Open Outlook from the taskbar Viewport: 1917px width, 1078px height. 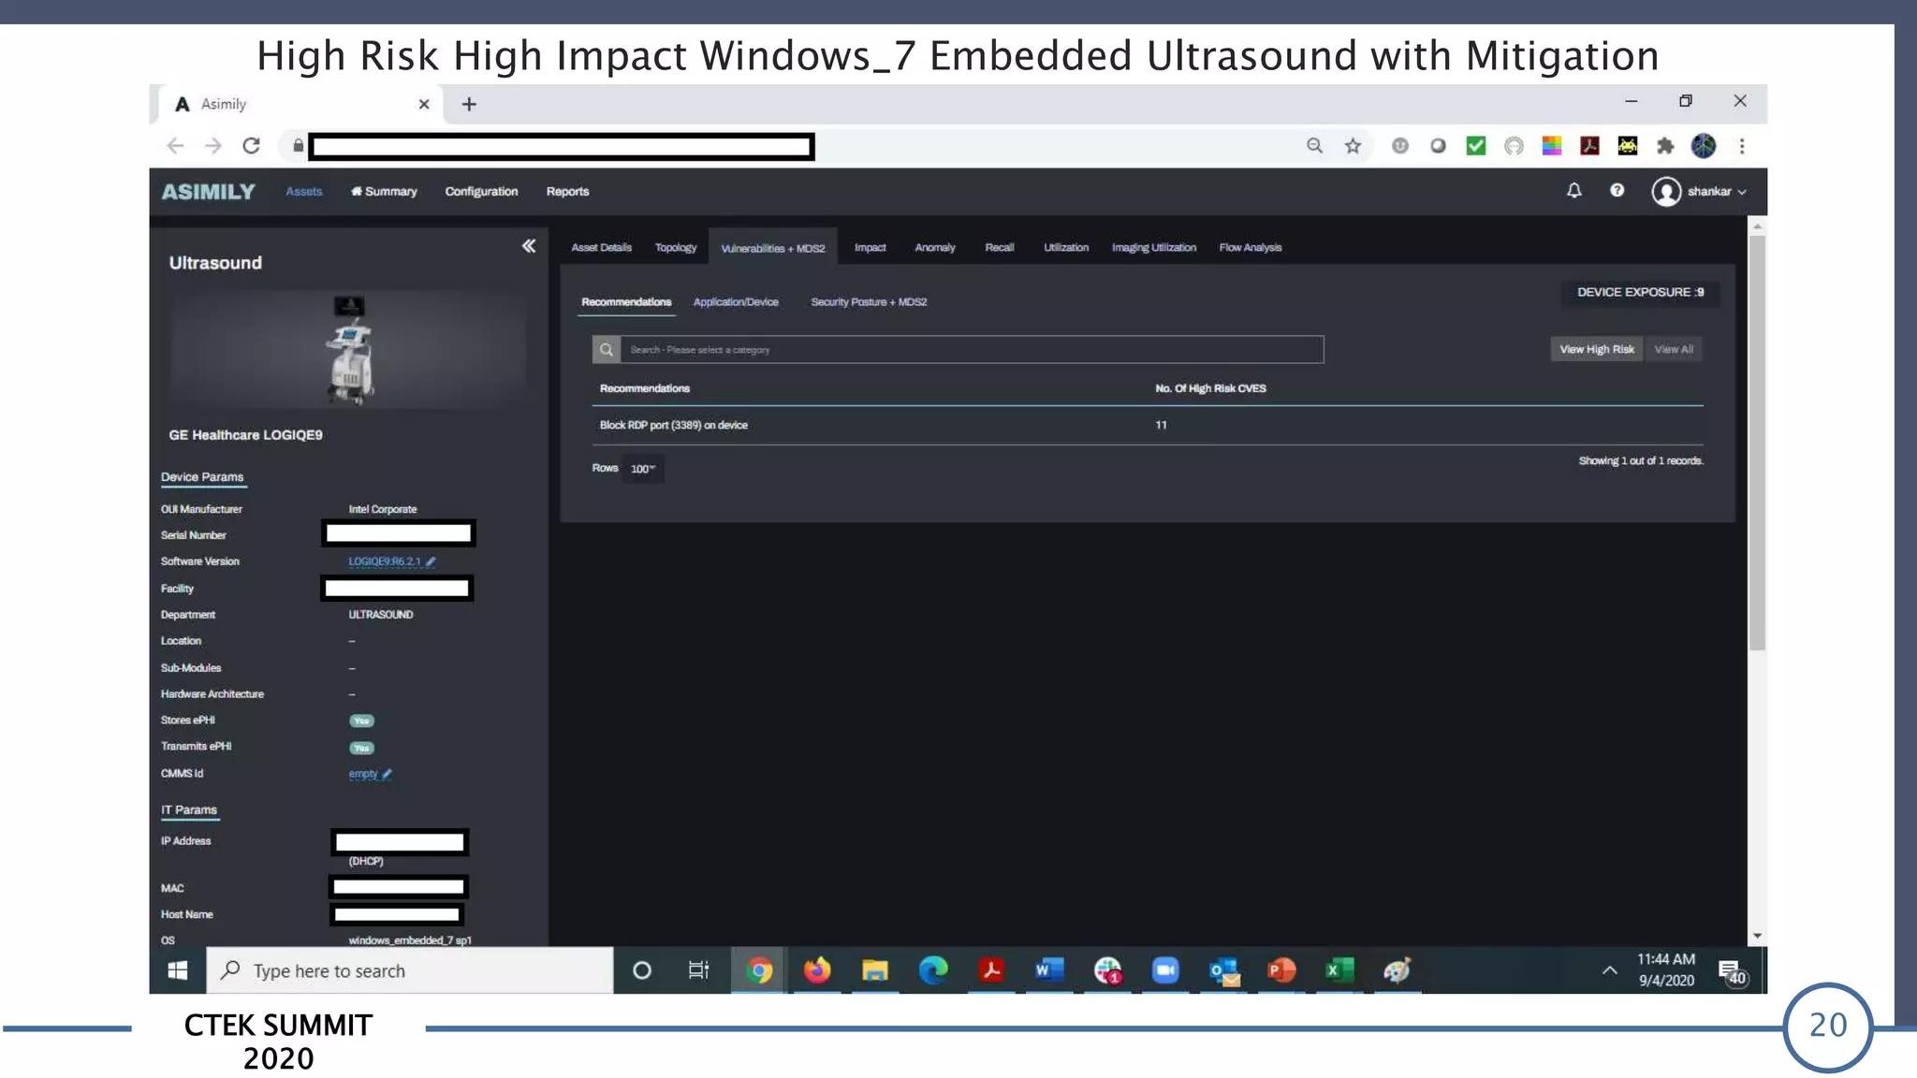coord(1223,970)
